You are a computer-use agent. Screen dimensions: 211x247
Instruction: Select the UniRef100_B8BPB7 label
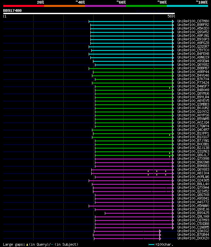coord(193,68)
